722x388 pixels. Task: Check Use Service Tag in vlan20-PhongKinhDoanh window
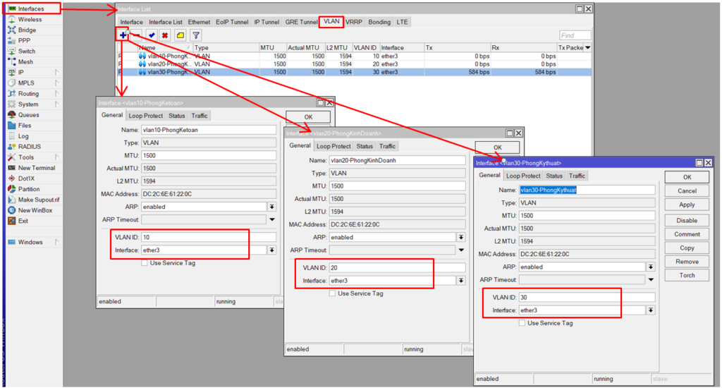pyautogui.click(x=334, y=293)
